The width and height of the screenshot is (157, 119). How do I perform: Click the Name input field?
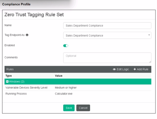107,26
